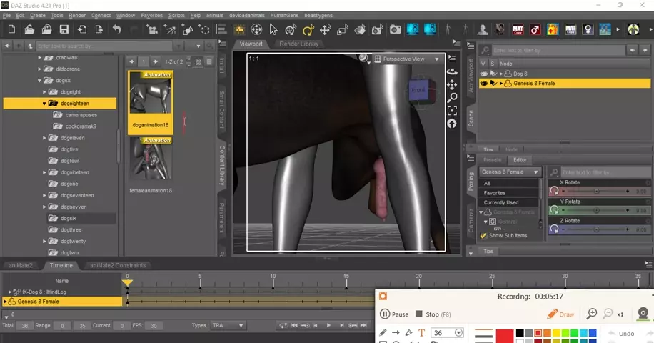Click the Draw button in recorder
The image size is (654, 343).
click(560, 314)
